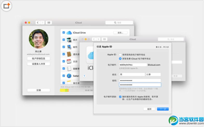Open iCloud Drive 选项... options button

pyautogui.click(x=120, y=33)
